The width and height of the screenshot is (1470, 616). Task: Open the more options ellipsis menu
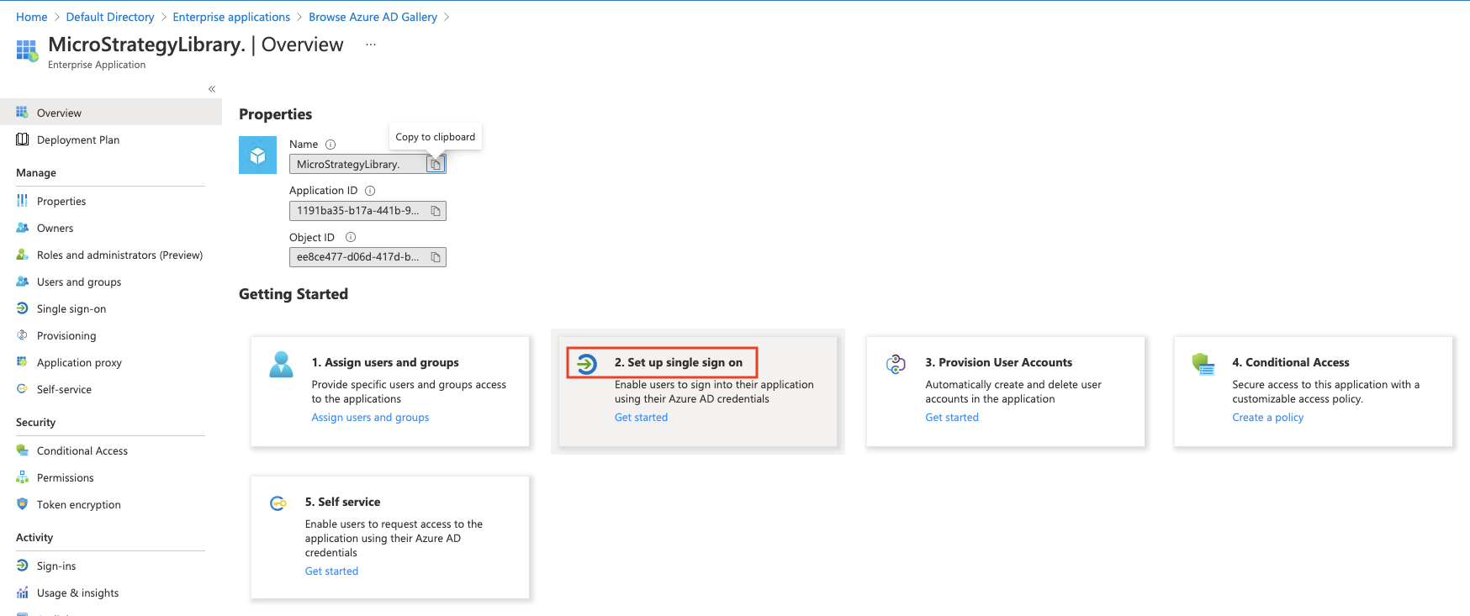[371, 45]
